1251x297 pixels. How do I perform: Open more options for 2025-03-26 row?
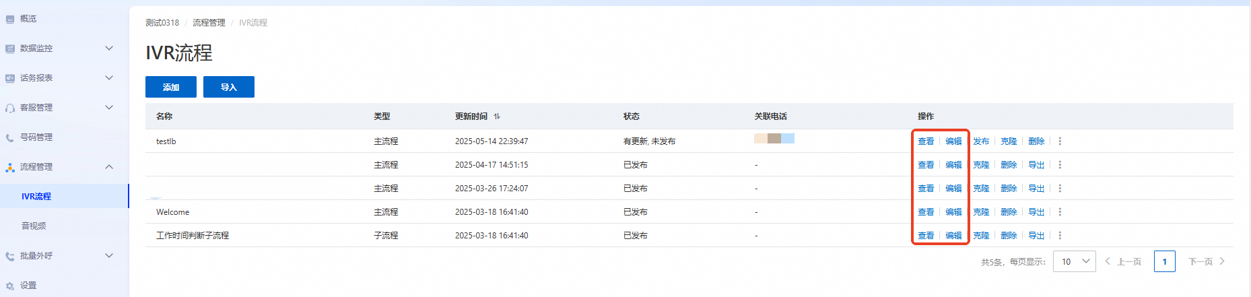(1060, 189)
